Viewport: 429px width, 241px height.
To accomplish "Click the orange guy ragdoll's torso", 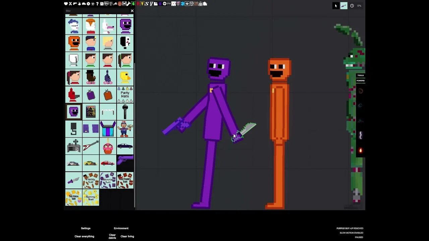I will click(279, 112).
